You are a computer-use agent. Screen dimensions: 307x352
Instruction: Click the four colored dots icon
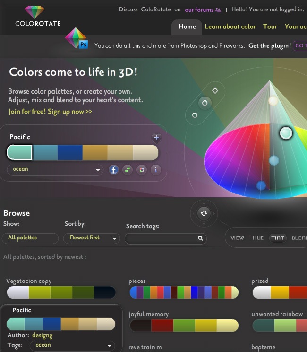tap(142, 169)
